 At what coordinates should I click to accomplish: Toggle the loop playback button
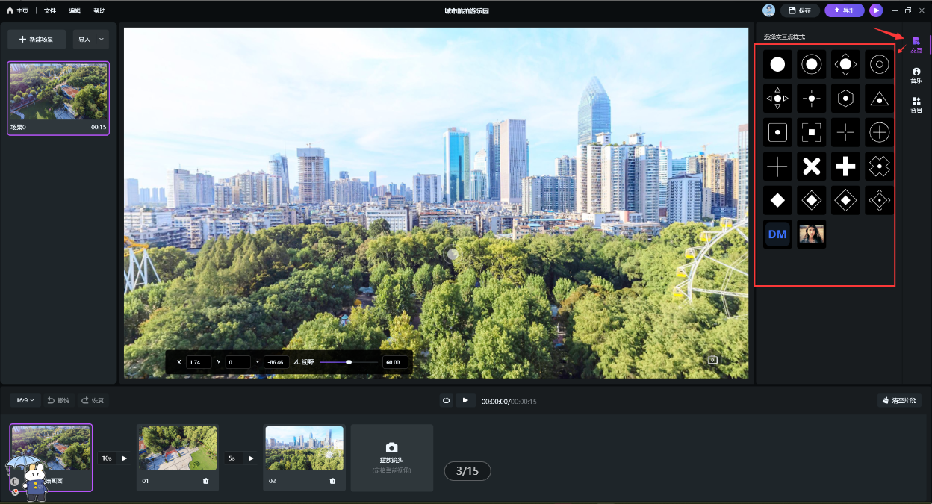(446, 401)
